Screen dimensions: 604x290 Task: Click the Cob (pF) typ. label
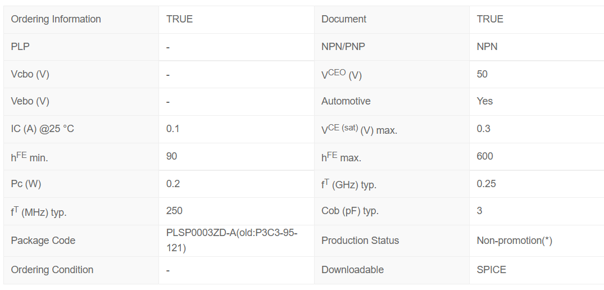click(350, 211)
